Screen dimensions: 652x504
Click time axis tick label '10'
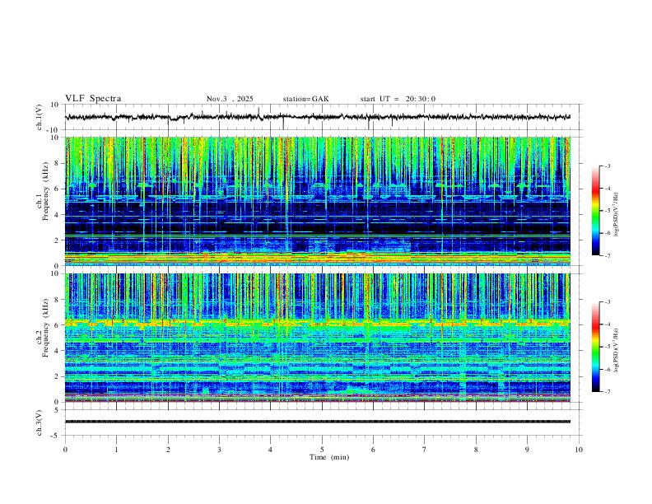(579, 450)
